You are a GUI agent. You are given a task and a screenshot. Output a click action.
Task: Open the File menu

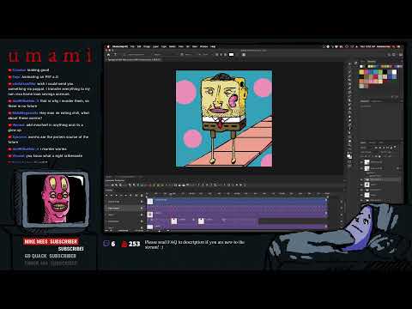[x=132, y=46]
